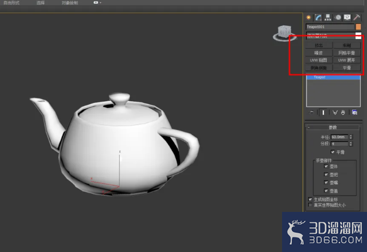Click the UVW 展开 modifier button
Viewport: 367px width, 252px height.
pos(347,60)
